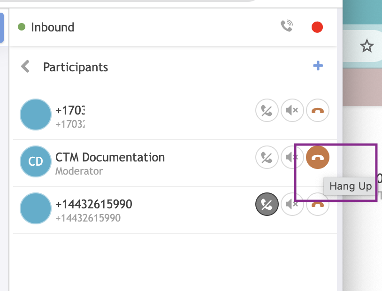Toggle the dark hold button for +14432615990
Image resolution: width=382 pixels, height=291 pixels.
(x=267, y=205)
